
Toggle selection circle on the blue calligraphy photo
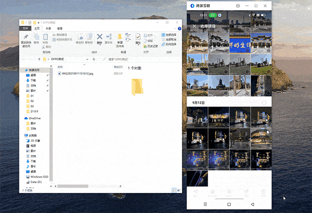tap(247, 51)
